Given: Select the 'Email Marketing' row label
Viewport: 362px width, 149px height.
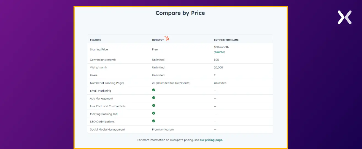Looking at the screenshot, I should pyautogui.click(x=101, y=91).
